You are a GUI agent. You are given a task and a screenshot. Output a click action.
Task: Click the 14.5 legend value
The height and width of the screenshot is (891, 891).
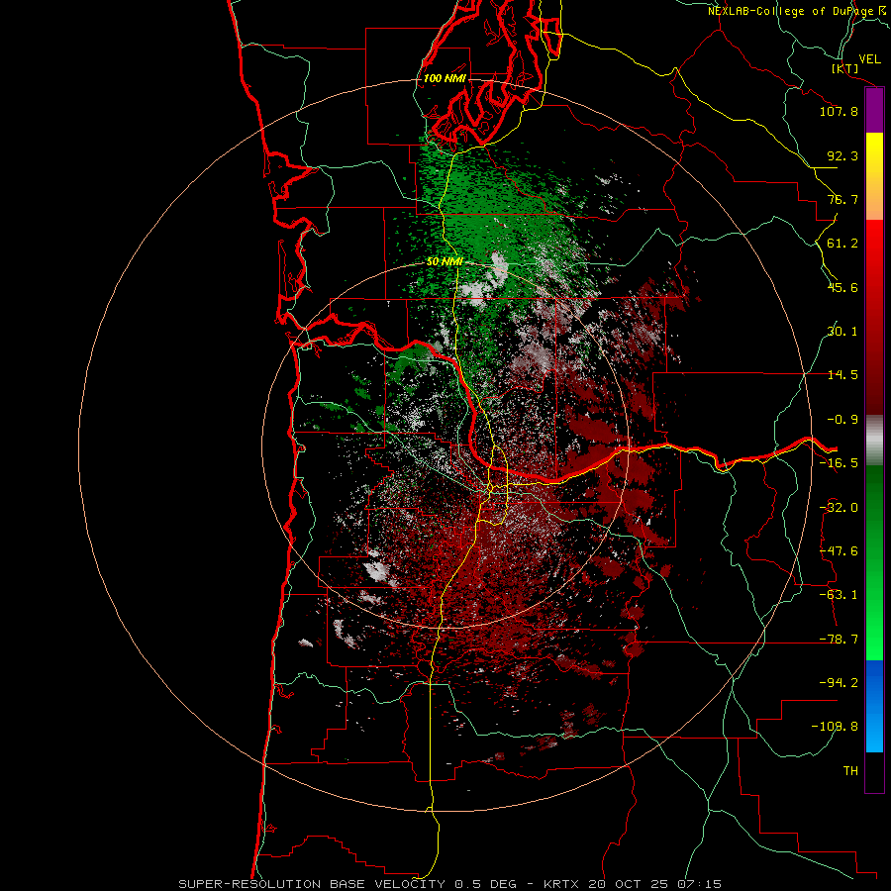coord(842,375)
